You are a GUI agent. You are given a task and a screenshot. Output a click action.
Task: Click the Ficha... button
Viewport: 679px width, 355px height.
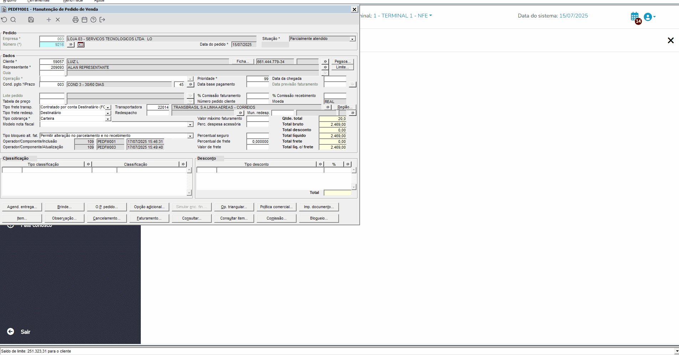[x=243, y=62]
